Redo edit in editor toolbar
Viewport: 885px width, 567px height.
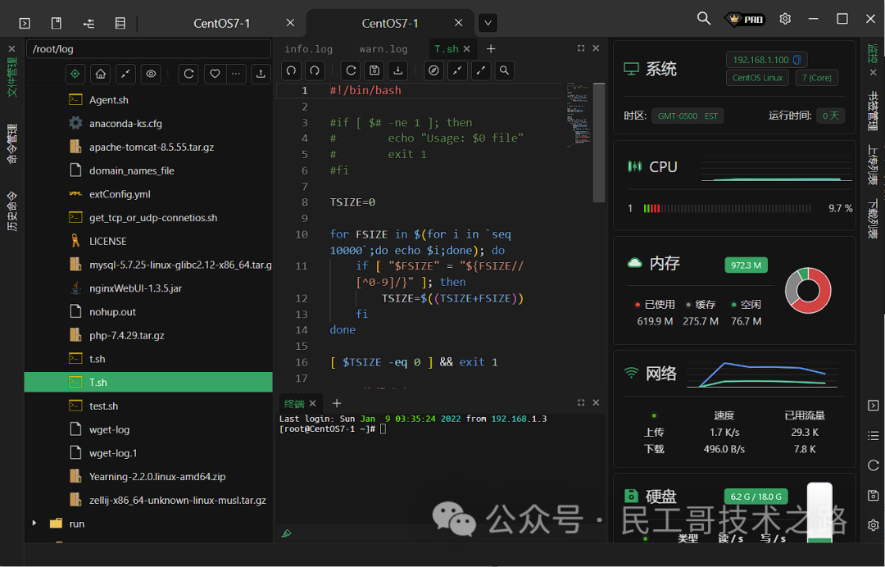(315, 70)
